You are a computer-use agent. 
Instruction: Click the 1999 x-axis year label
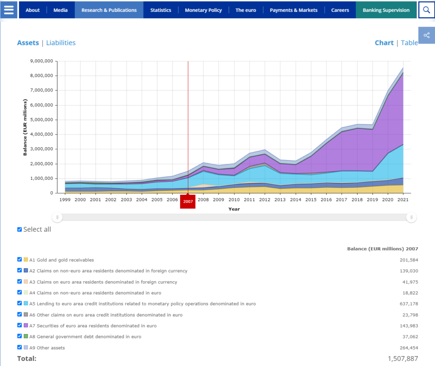click(65, 199)
